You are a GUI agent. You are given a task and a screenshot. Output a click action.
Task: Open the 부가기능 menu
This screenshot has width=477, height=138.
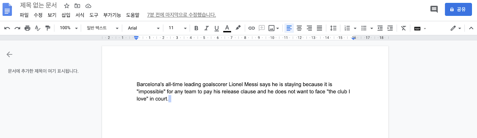112,15
